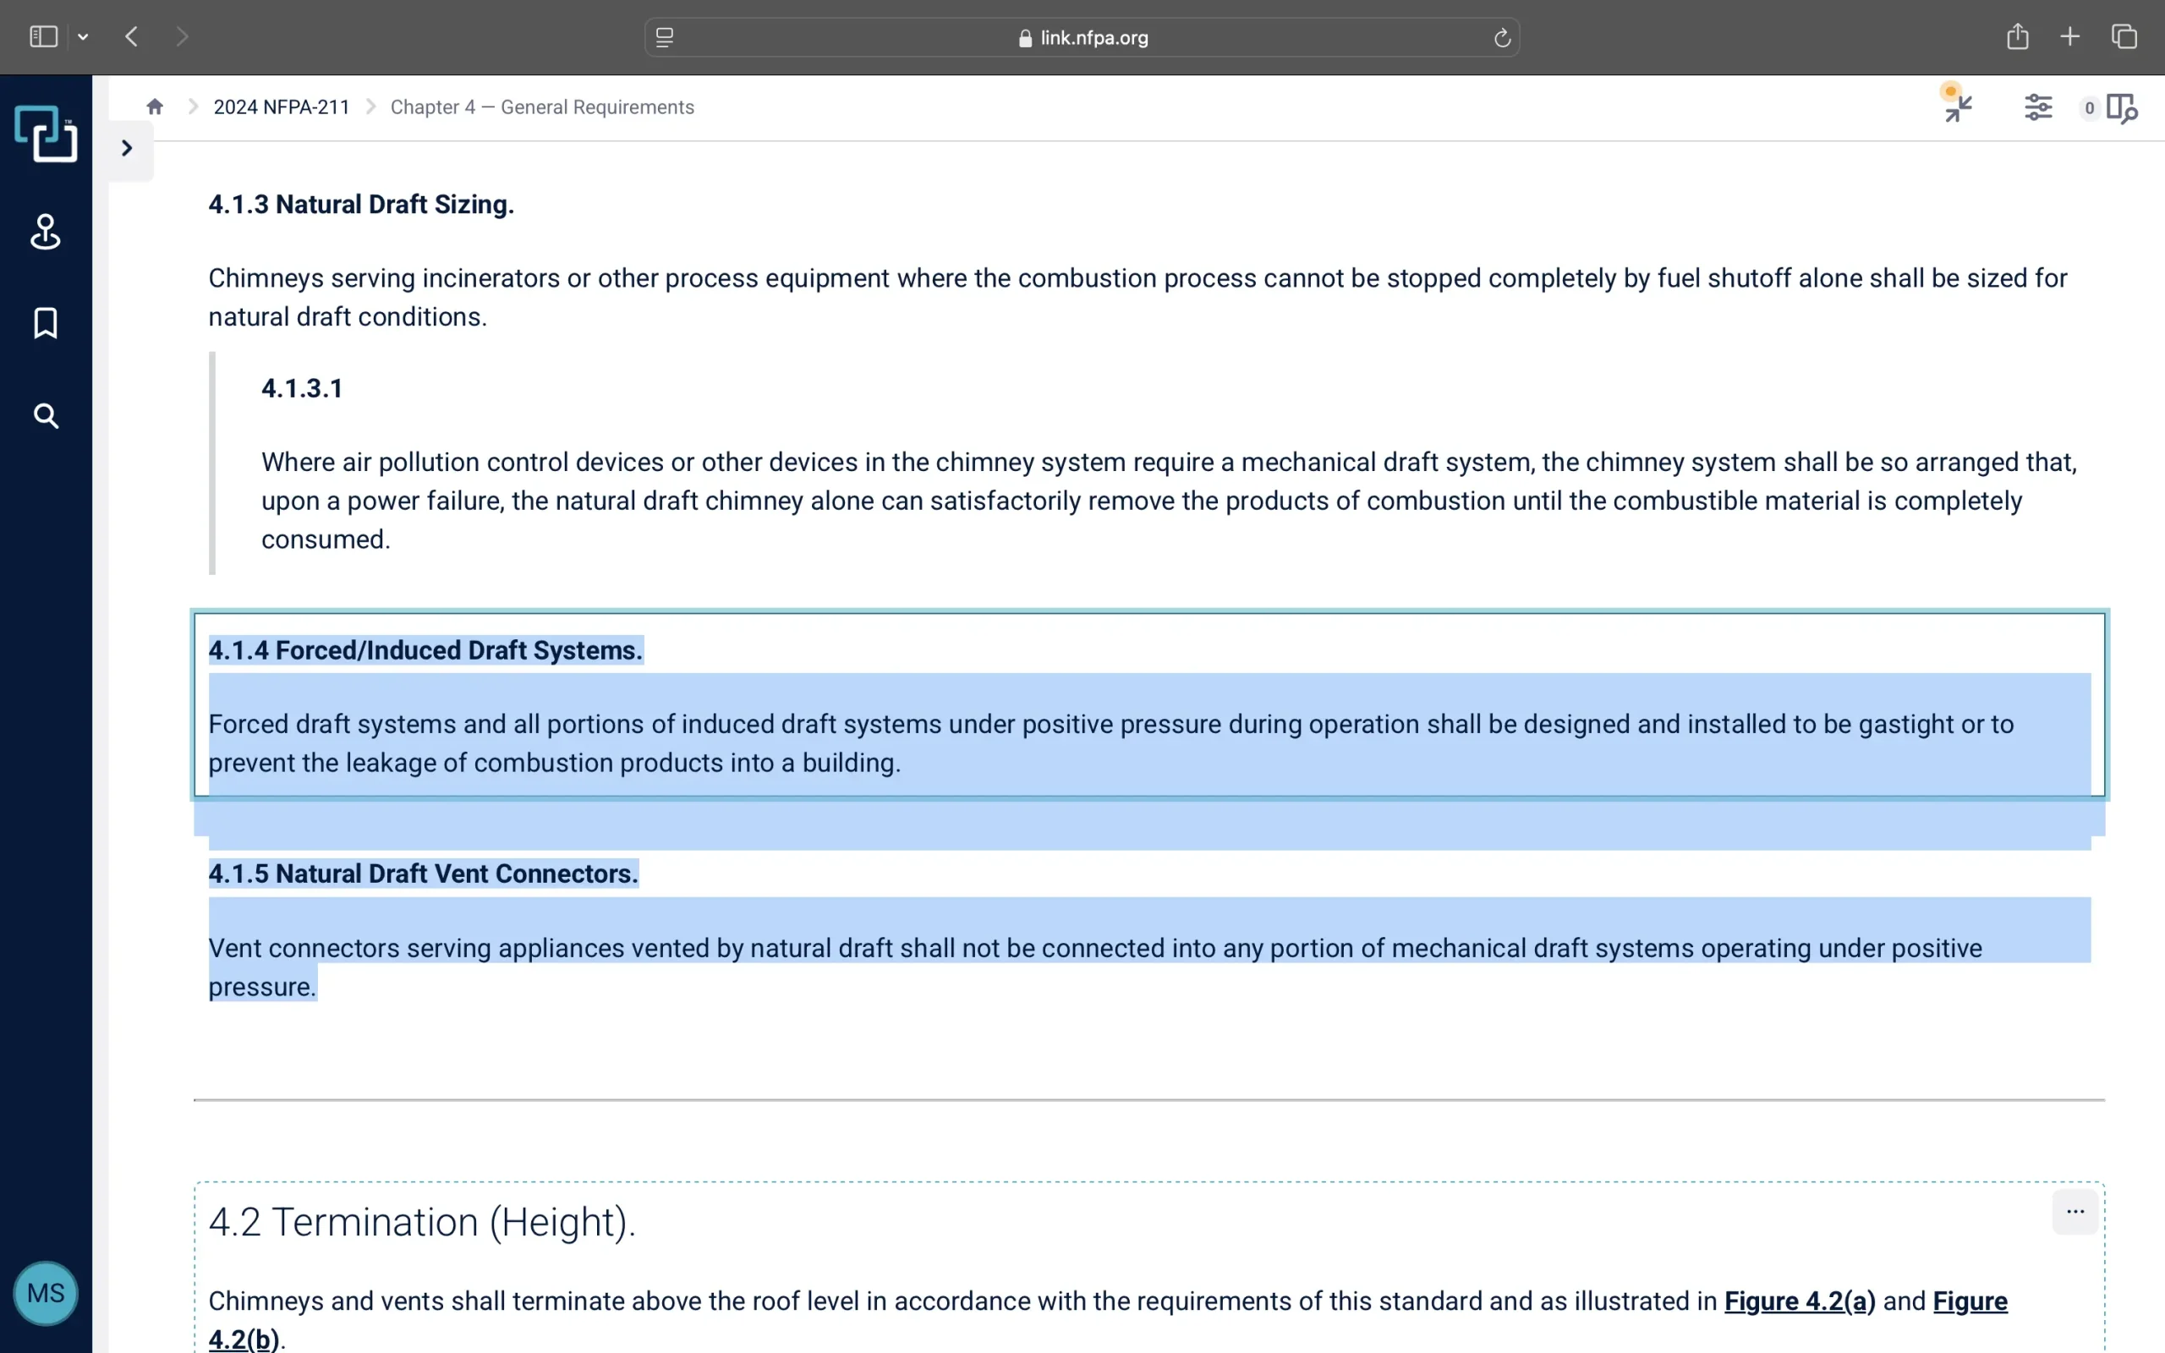Open the situational navigation icon in sidebar
This screenshot has width=2165, height=1353.
[46, 232]
